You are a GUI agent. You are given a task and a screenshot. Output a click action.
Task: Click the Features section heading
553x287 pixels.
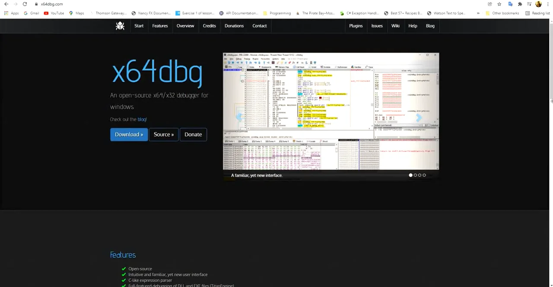(123, 255)
